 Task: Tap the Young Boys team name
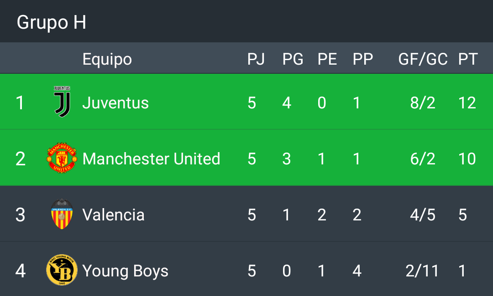[x=125, y=271]
